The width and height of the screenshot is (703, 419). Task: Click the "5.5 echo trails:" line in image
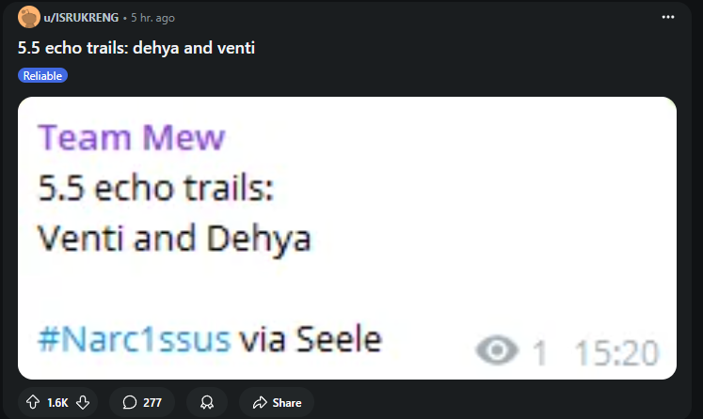pos(156,189)
